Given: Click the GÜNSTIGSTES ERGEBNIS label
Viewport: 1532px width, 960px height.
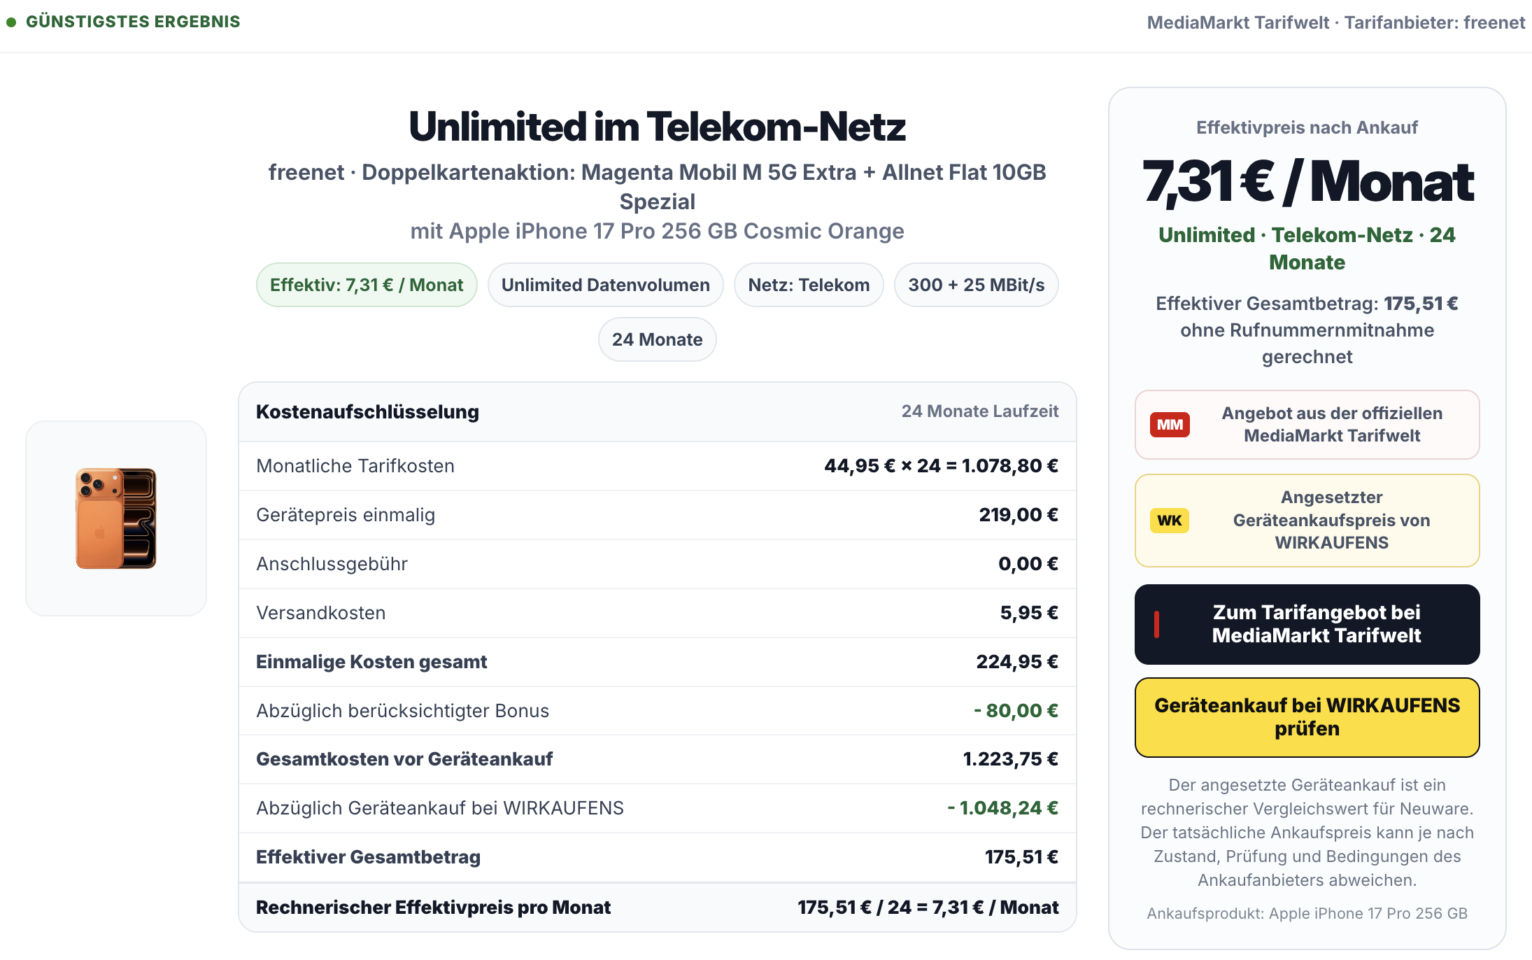Looking at the screenshot, I should click(x=133, y=22).
